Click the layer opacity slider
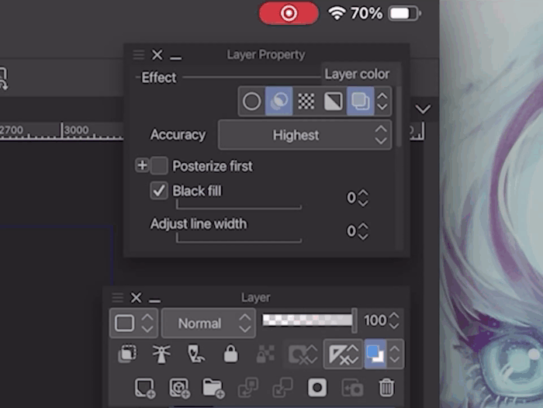543x408 pixels. (x=308, y=320)
